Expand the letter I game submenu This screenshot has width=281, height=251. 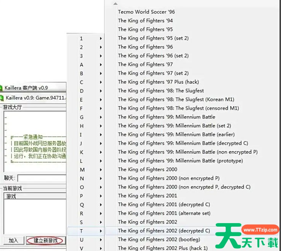click(x=86, y=135)
